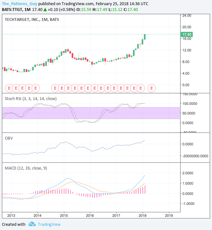Click the 20.00 price axis label
The width and height of the screenshot is (212, 230).
187,27
